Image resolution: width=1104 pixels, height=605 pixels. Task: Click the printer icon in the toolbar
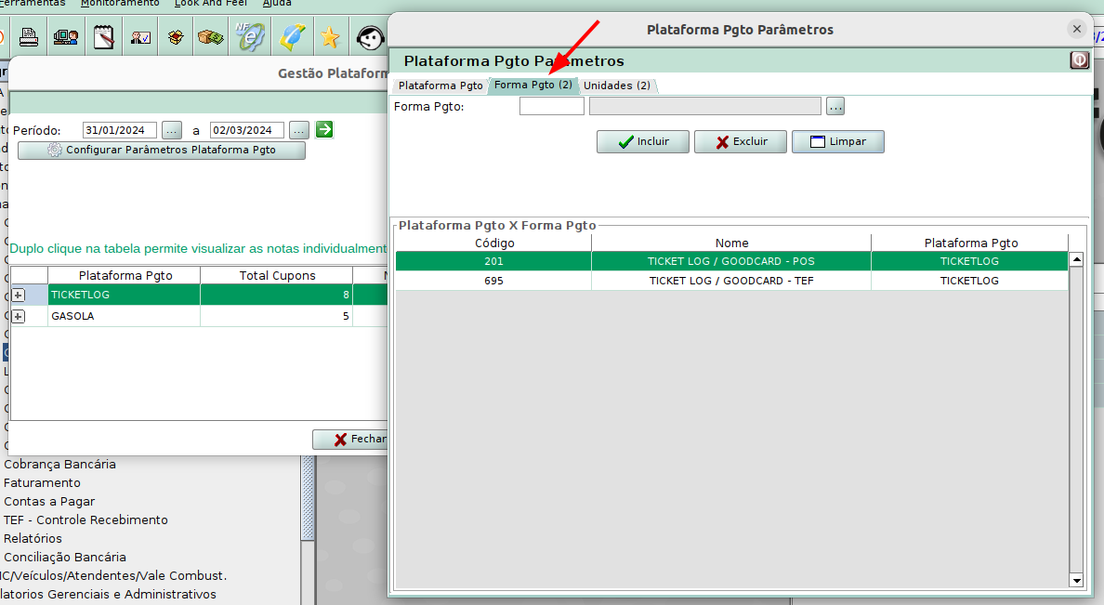tap(30, 38)
